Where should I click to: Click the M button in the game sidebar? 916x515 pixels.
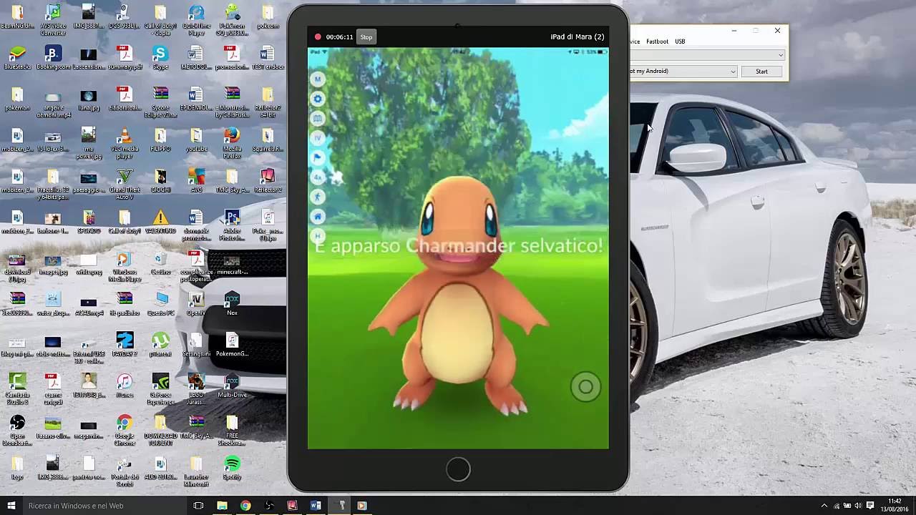pyautogui.click(x=318, y=79)
